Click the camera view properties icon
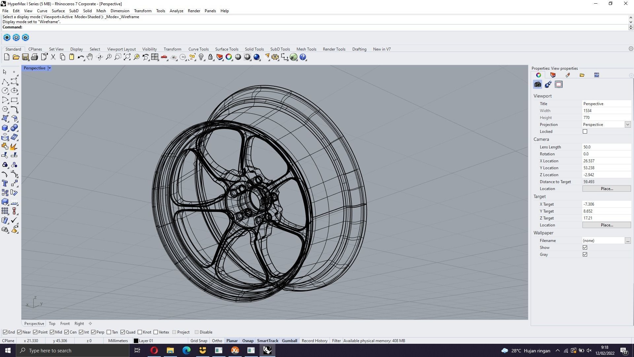Screen dimensions: 634x357 (538, 85)
